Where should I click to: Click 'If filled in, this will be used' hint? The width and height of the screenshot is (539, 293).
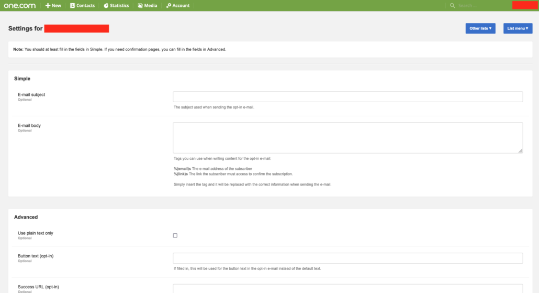[x=247, y=268]
